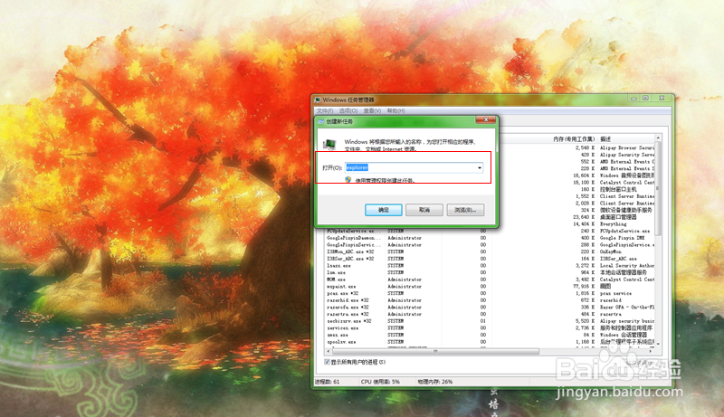This screenshot has height=417, width=724.
Task: Toggle the 显示所有用户的进程 checkbox
Action: click(x=327, y=362)
